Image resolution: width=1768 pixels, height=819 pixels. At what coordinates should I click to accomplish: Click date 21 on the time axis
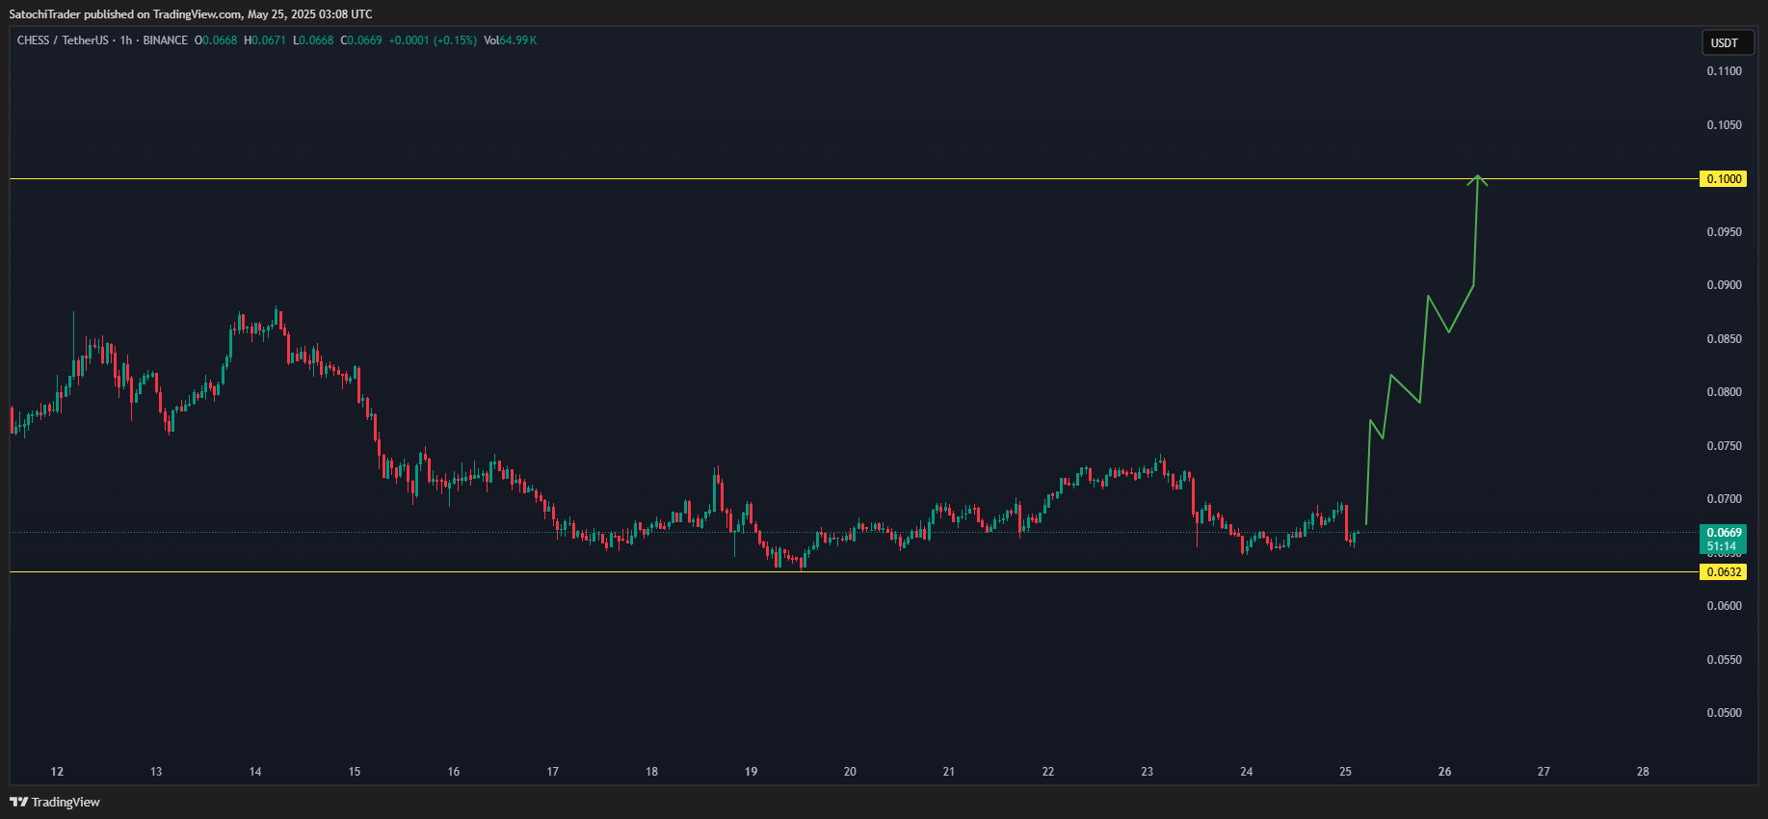(x=949, y=772)
